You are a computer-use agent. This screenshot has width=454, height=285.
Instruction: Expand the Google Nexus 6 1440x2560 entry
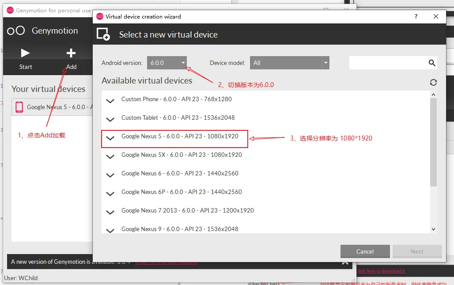coord(110,175)
